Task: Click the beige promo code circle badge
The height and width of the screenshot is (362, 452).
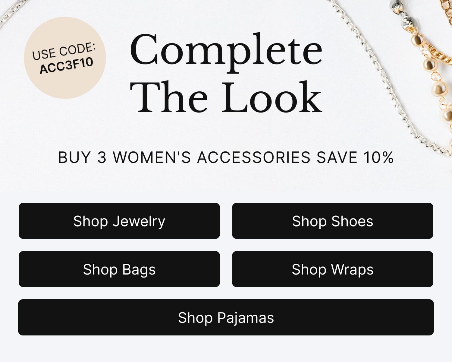Action: [65, 58]
